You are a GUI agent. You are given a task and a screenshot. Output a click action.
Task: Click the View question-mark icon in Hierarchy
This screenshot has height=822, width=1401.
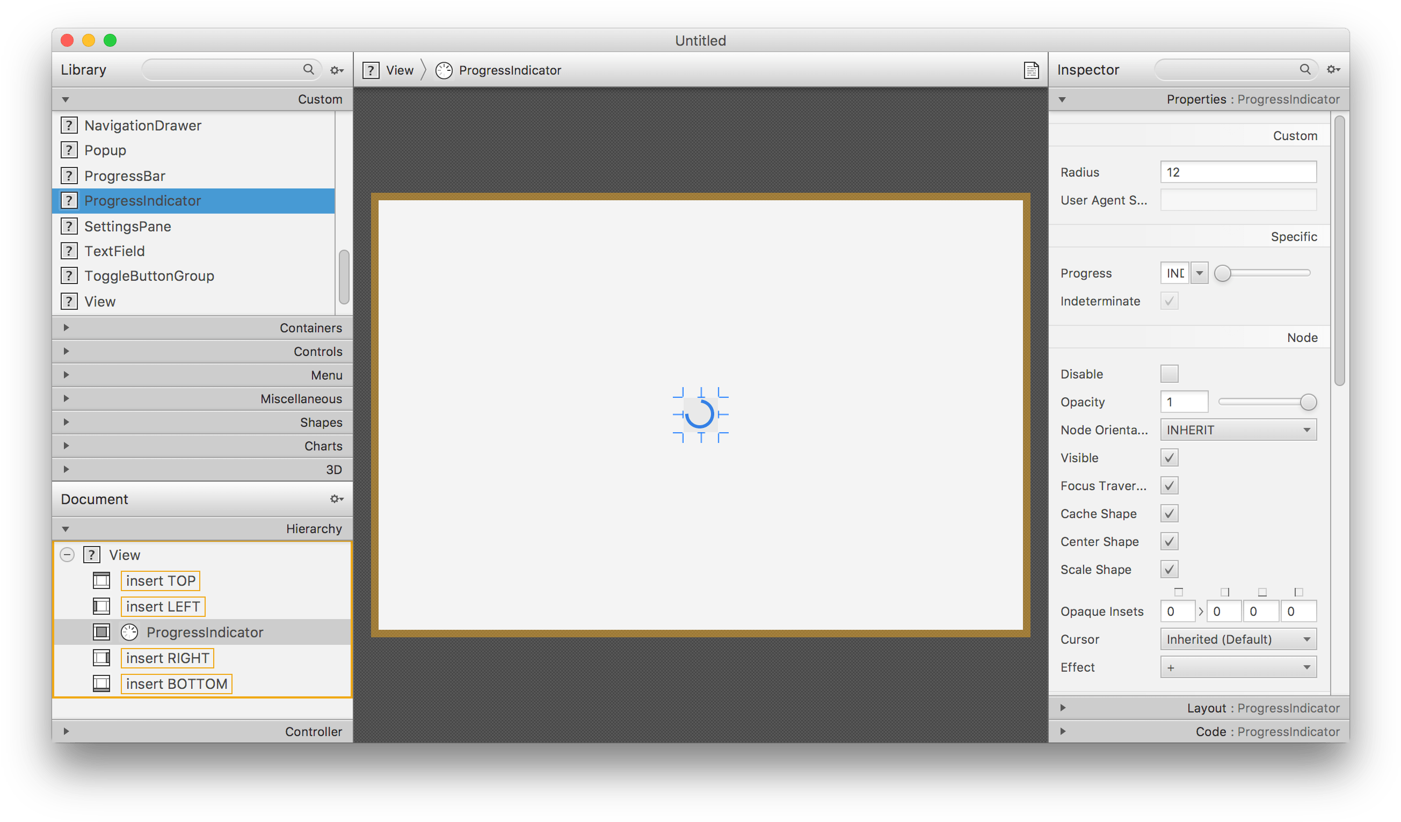click(92, 555)
